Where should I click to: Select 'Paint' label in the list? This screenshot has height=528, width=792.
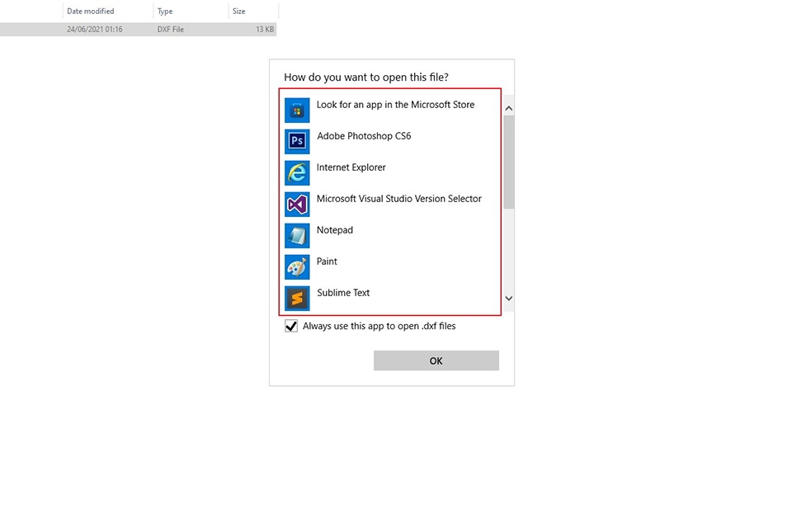[x=327, y=262]
